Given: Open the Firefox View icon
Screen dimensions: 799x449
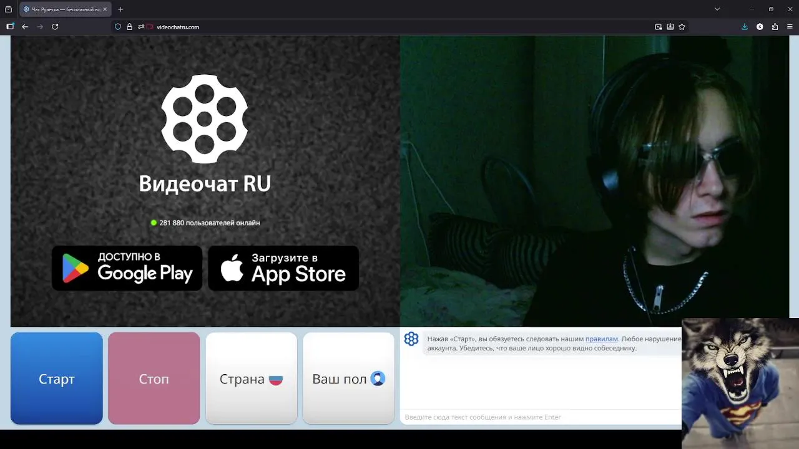Looking at the screenshot, I should click(x=8, y=9).
